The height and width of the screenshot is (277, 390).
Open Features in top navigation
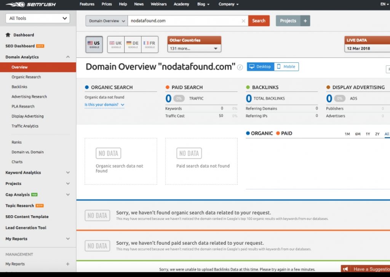(87, 4)
